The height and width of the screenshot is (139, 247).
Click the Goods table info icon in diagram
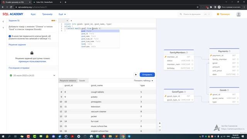(228, 90)
